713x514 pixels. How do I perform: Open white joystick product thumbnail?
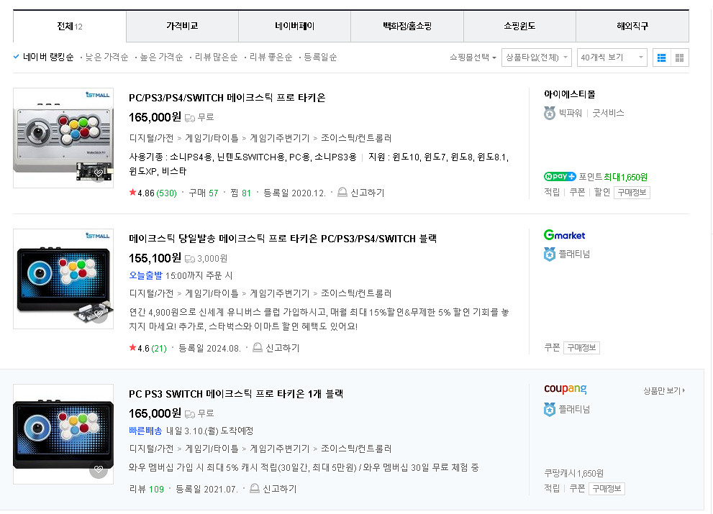coord(63,138)
